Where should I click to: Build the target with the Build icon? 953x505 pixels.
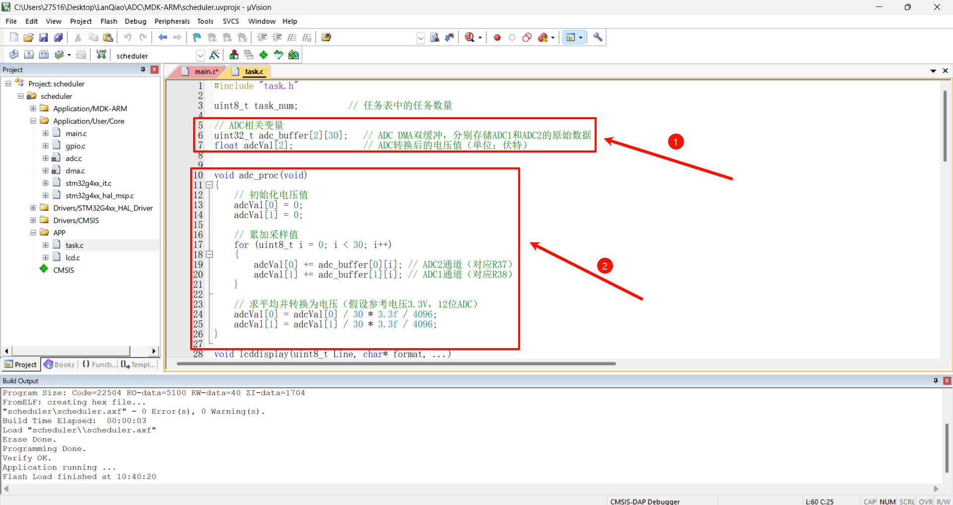(29, 55)
